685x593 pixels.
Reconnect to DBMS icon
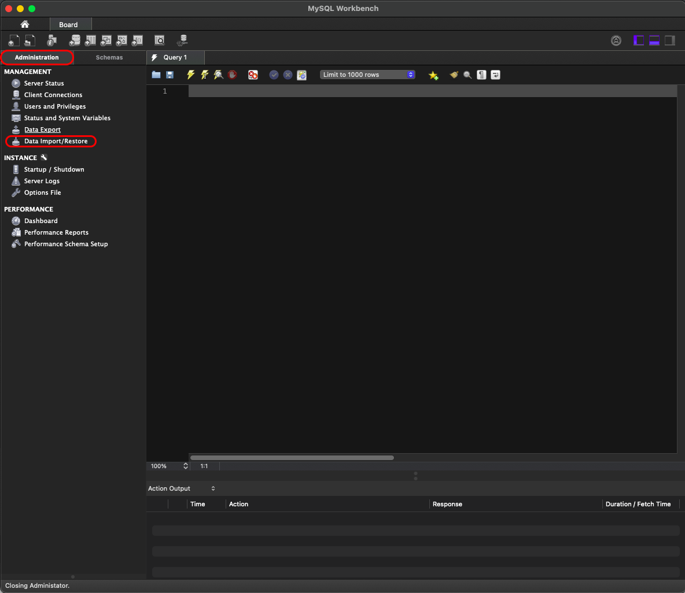point(183,40)
